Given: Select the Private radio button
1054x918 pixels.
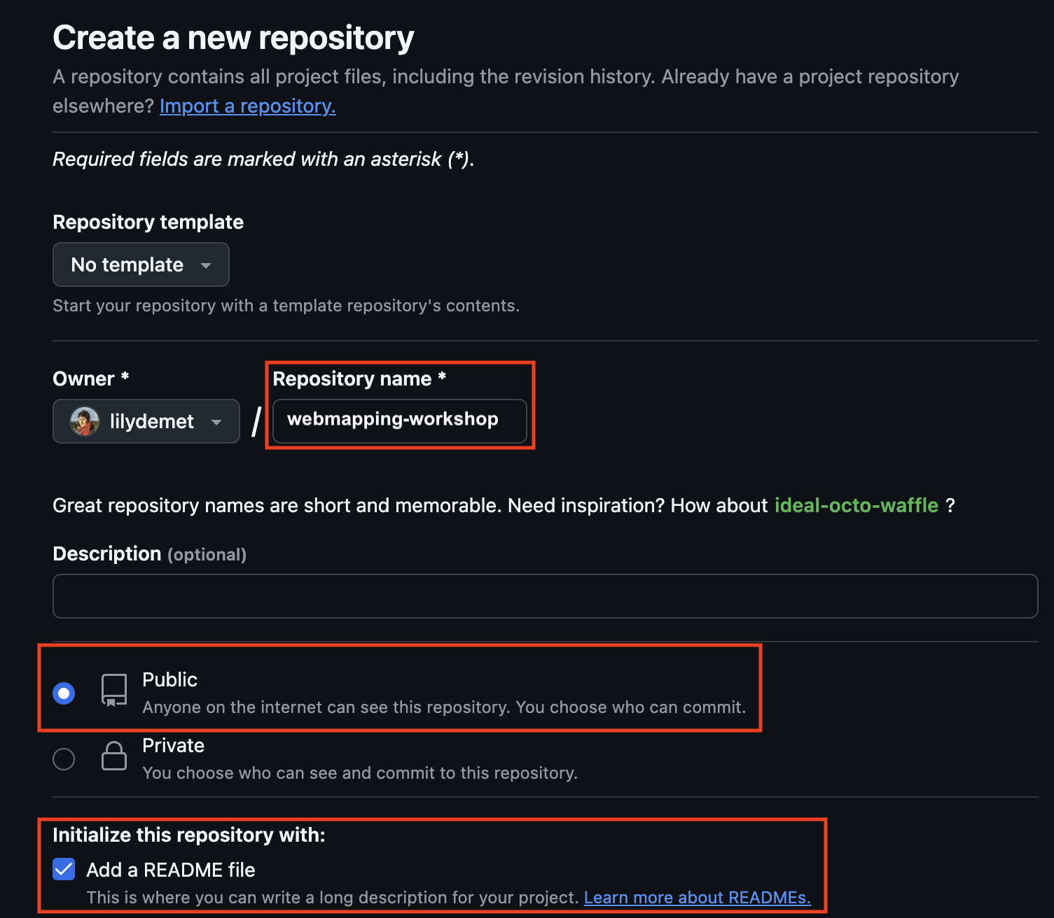Looking at the screenshot, I should pyautogui.click(x=64, y=758).
